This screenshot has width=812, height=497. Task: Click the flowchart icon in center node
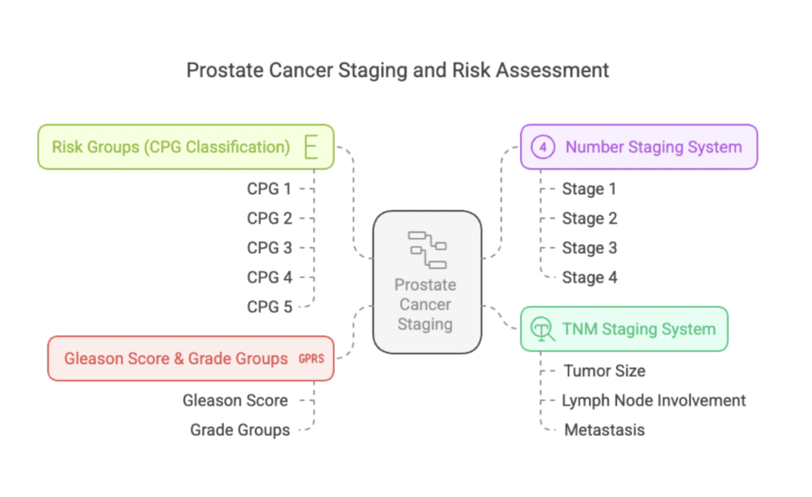(x=427, y=250)
